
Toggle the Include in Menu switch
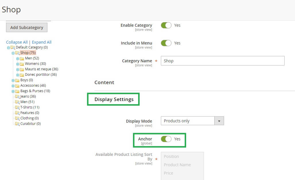pyautogui.click(x=166, y=43)
